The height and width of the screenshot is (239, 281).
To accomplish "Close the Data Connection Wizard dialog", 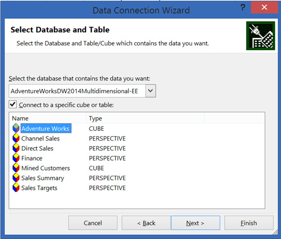I will click(x=264, y=7).
